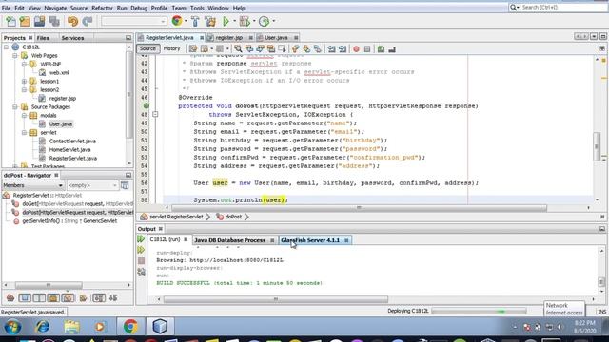Click the Deploying C1812L progress bar

[479, 311]
